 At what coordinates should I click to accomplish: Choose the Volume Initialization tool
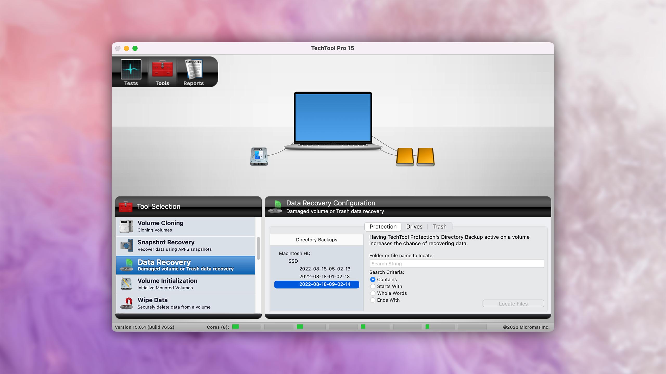185,284
